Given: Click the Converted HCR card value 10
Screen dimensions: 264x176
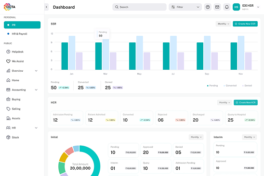Looking at the screenshot, I should pos(125,120).
